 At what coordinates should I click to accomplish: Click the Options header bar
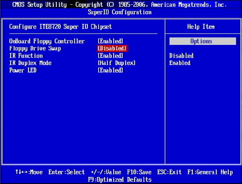(203, 41)
